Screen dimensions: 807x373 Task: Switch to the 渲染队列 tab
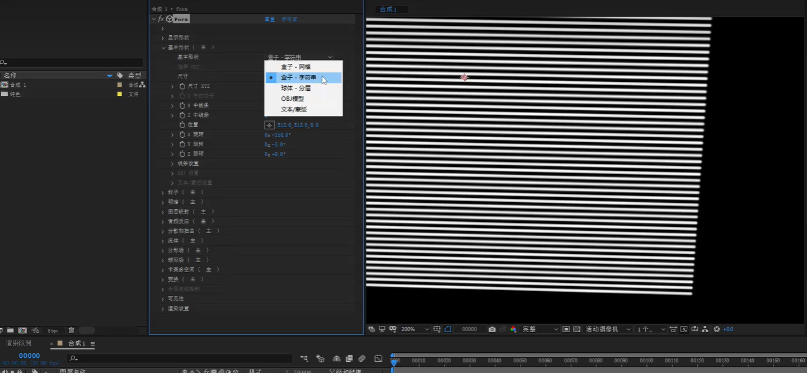pyautogui.click(x=18, y=343)
